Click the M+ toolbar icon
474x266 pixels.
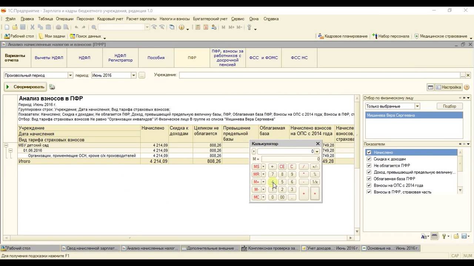(x=231, y=27)
